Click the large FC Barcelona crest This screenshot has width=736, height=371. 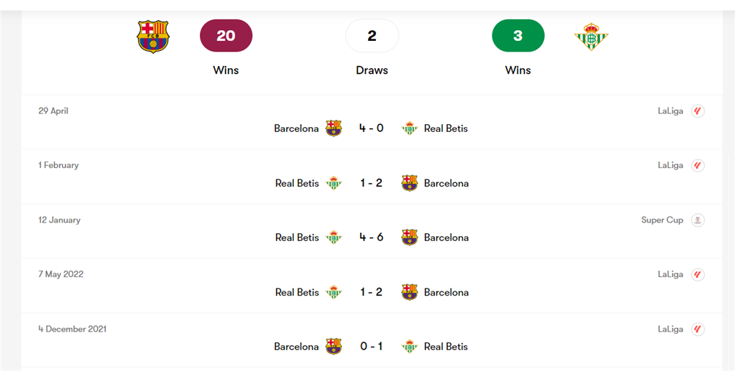tap(153, 36)
